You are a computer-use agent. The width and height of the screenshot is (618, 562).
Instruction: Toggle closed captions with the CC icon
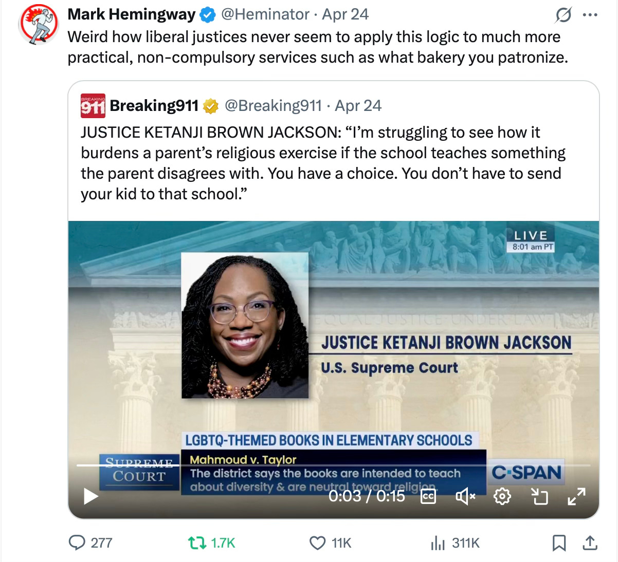(428, 496)
